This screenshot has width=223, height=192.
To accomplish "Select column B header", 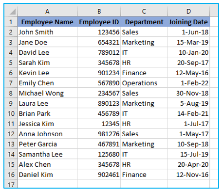I will pyautogui.click(x=99, y=11).
